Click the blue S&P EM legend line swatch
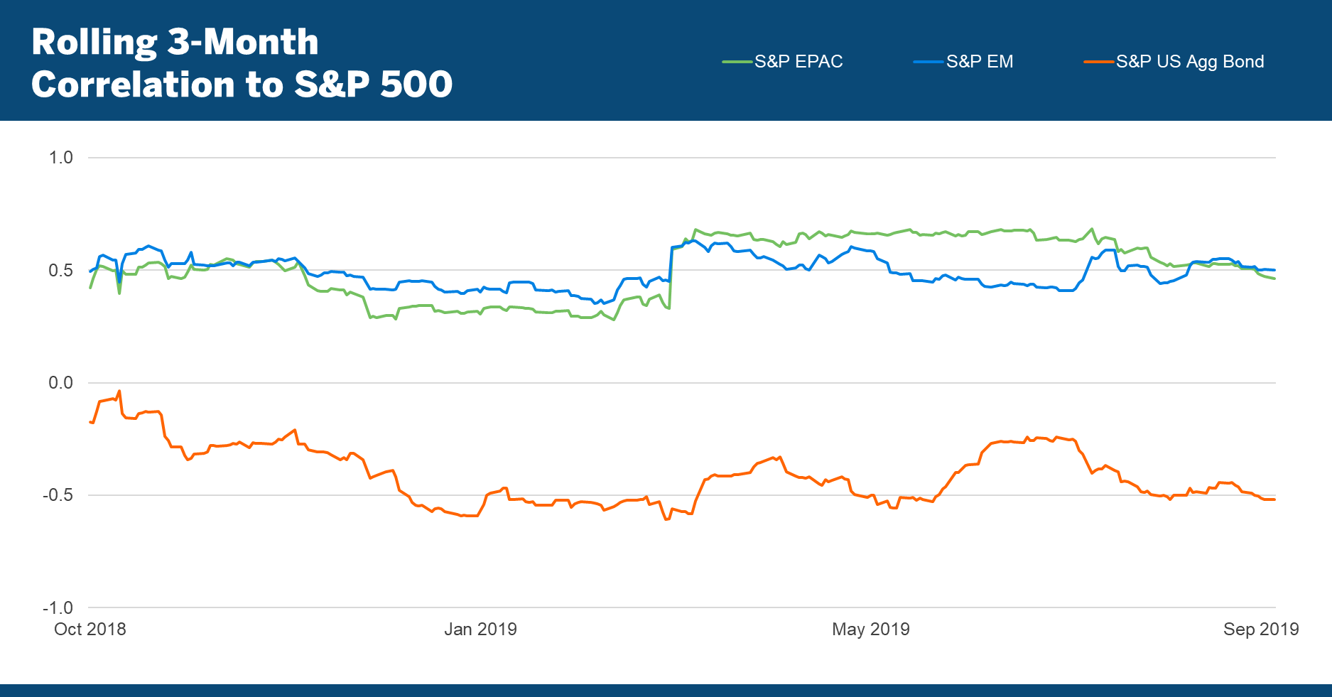The width and height of the screenshot is (1332, 697). 928,63
